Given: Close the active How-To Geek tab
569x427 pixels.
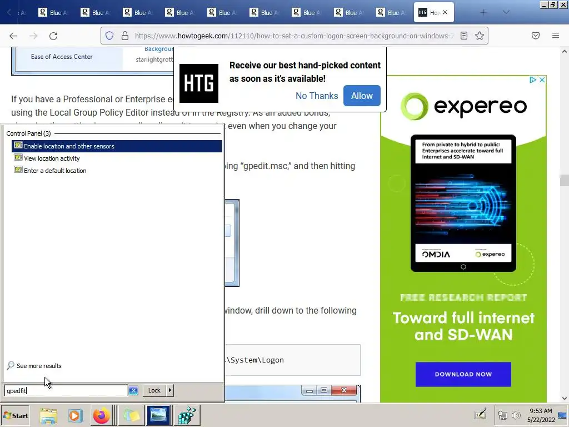Looking at the screenshot, I should (x=445, y=12).
